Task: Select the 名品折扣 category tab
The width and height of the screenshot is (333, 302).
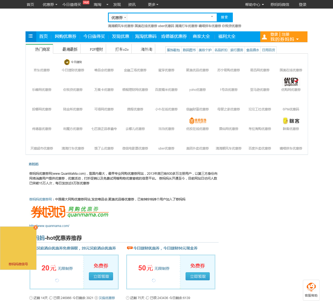Action: (x=221, y=50)
